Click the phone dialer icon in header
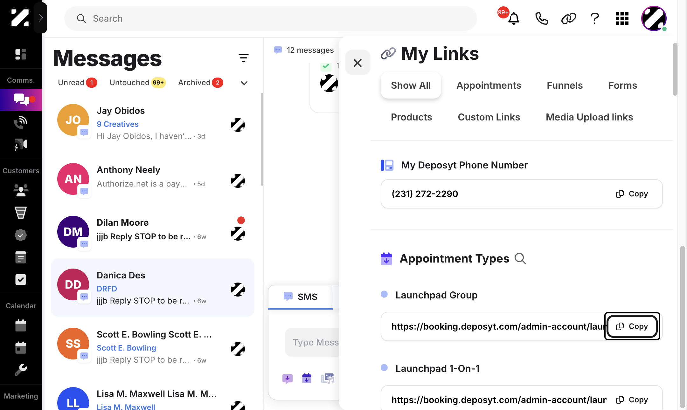 541,18
